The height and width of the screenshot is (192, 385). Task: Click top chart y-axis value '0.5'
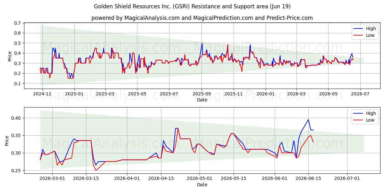17,43
